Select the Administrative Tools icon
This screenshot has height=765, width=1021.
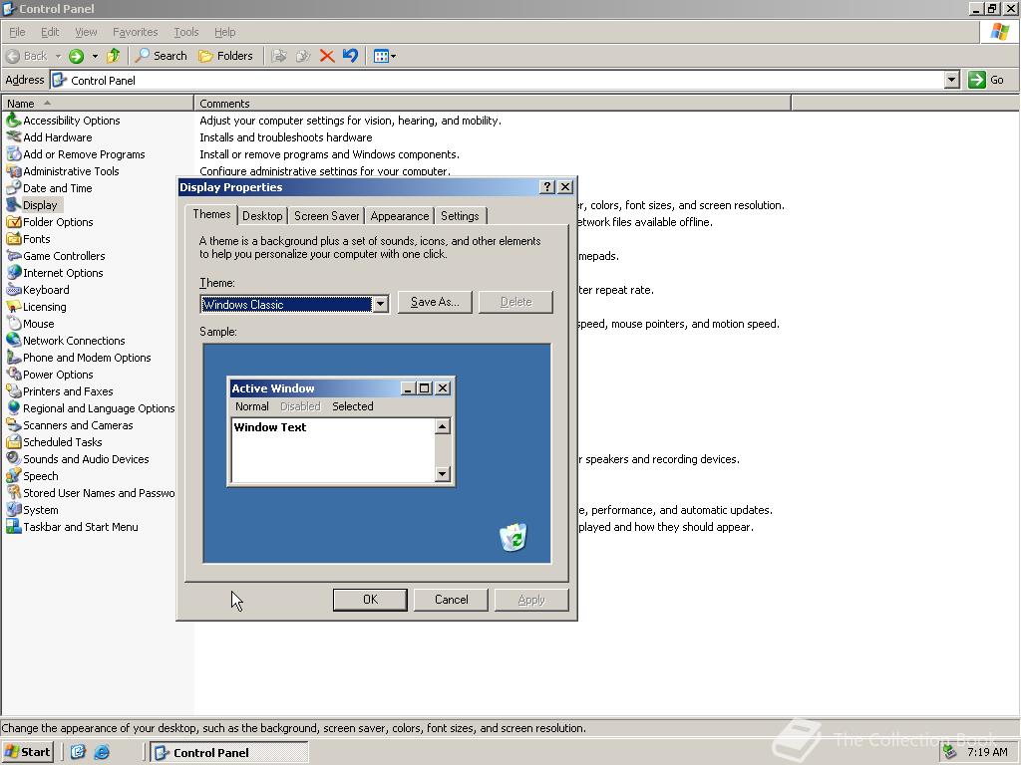[x=14, y=171]
